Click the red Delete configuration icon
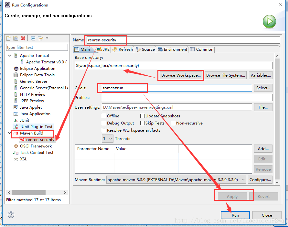Viewport: 288px width, 227px height. [x=23, y=38]
